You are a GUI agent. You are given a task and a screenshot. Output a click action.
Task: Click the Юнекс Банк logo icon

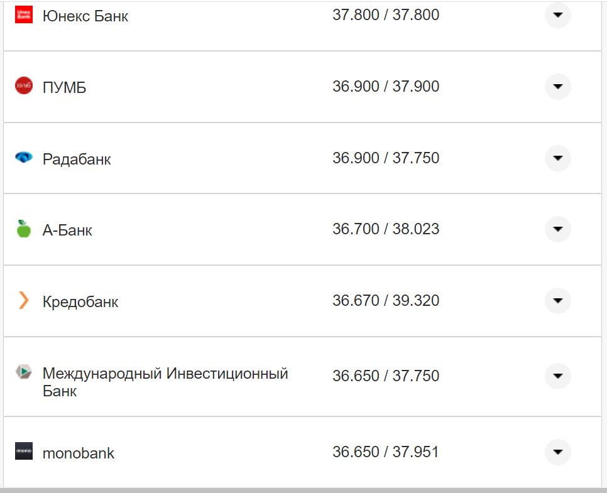(23, 14)
